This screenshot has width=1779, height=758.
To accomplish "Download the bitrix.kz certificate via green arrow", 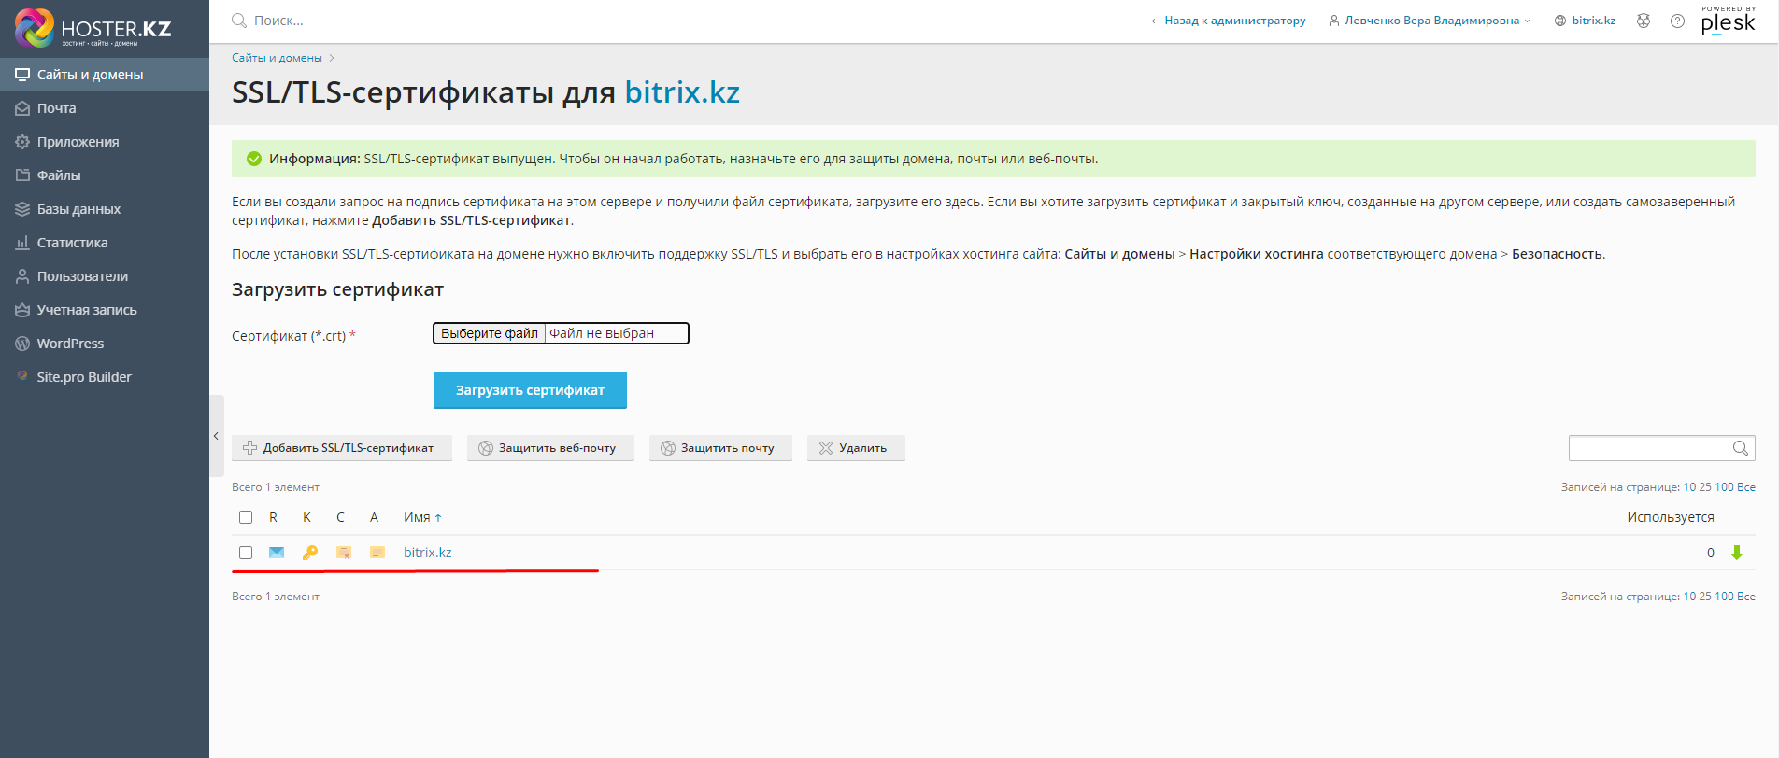I will pos(1737,553).
